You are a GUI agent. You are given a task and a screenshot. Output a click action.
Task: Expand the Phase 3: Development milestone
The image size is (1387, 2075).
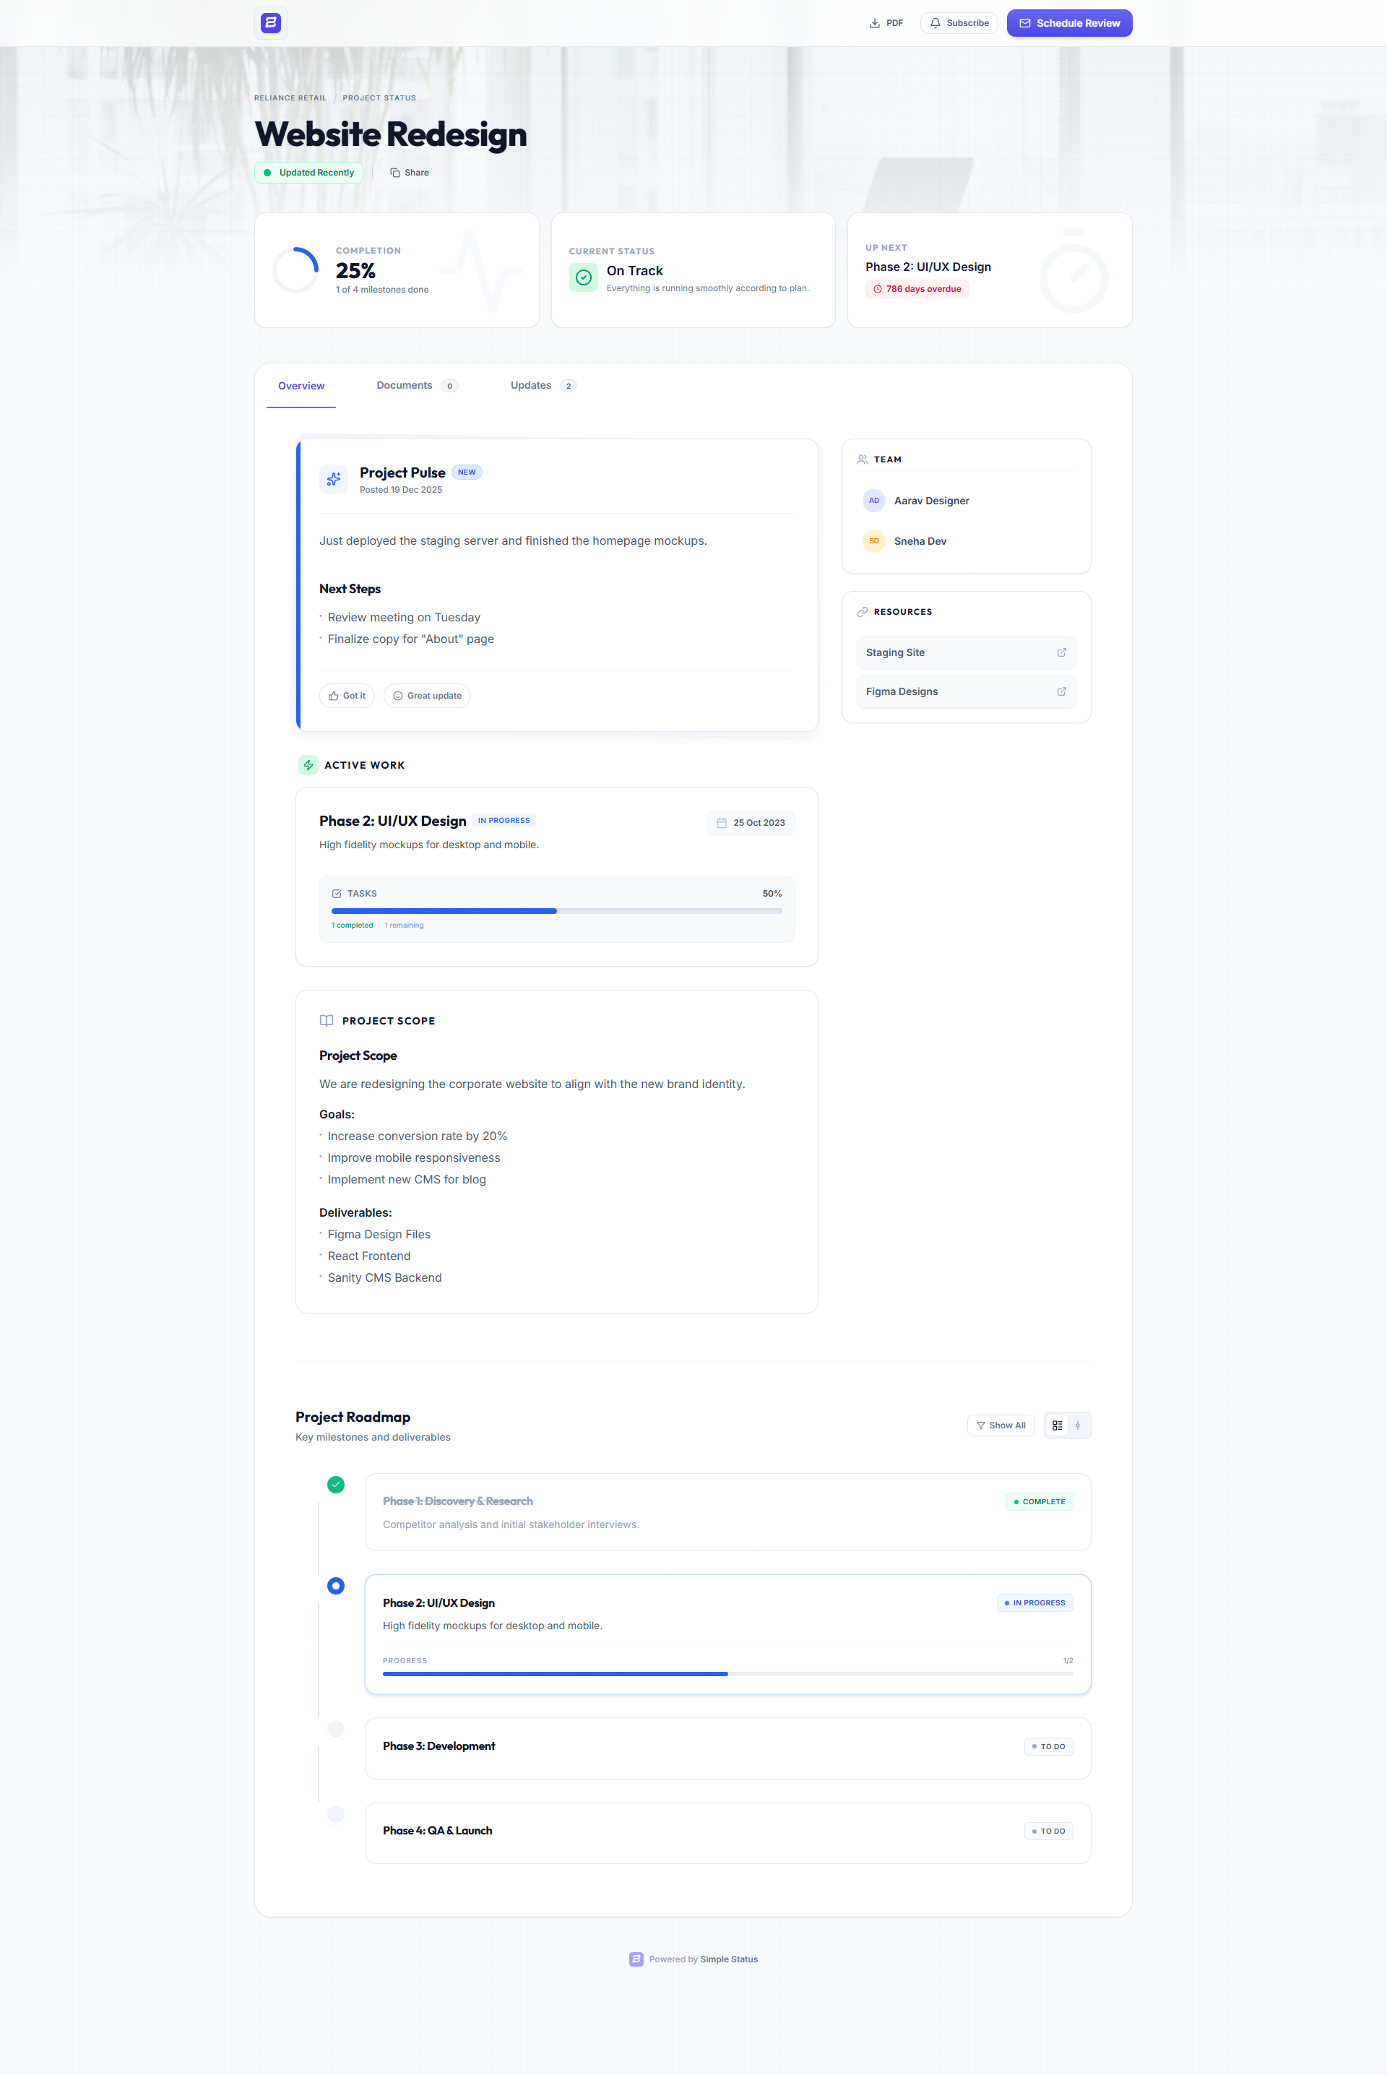(727, 1747)
